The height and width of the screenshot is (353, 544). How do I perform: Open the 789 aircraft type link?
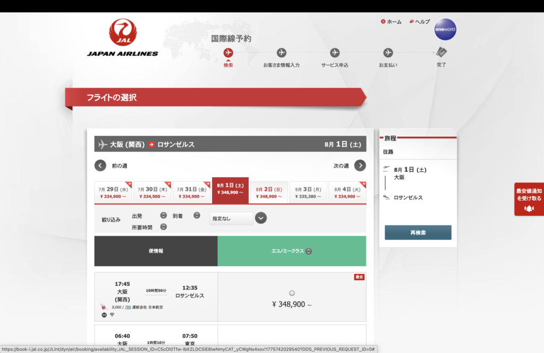coord(128,307)
